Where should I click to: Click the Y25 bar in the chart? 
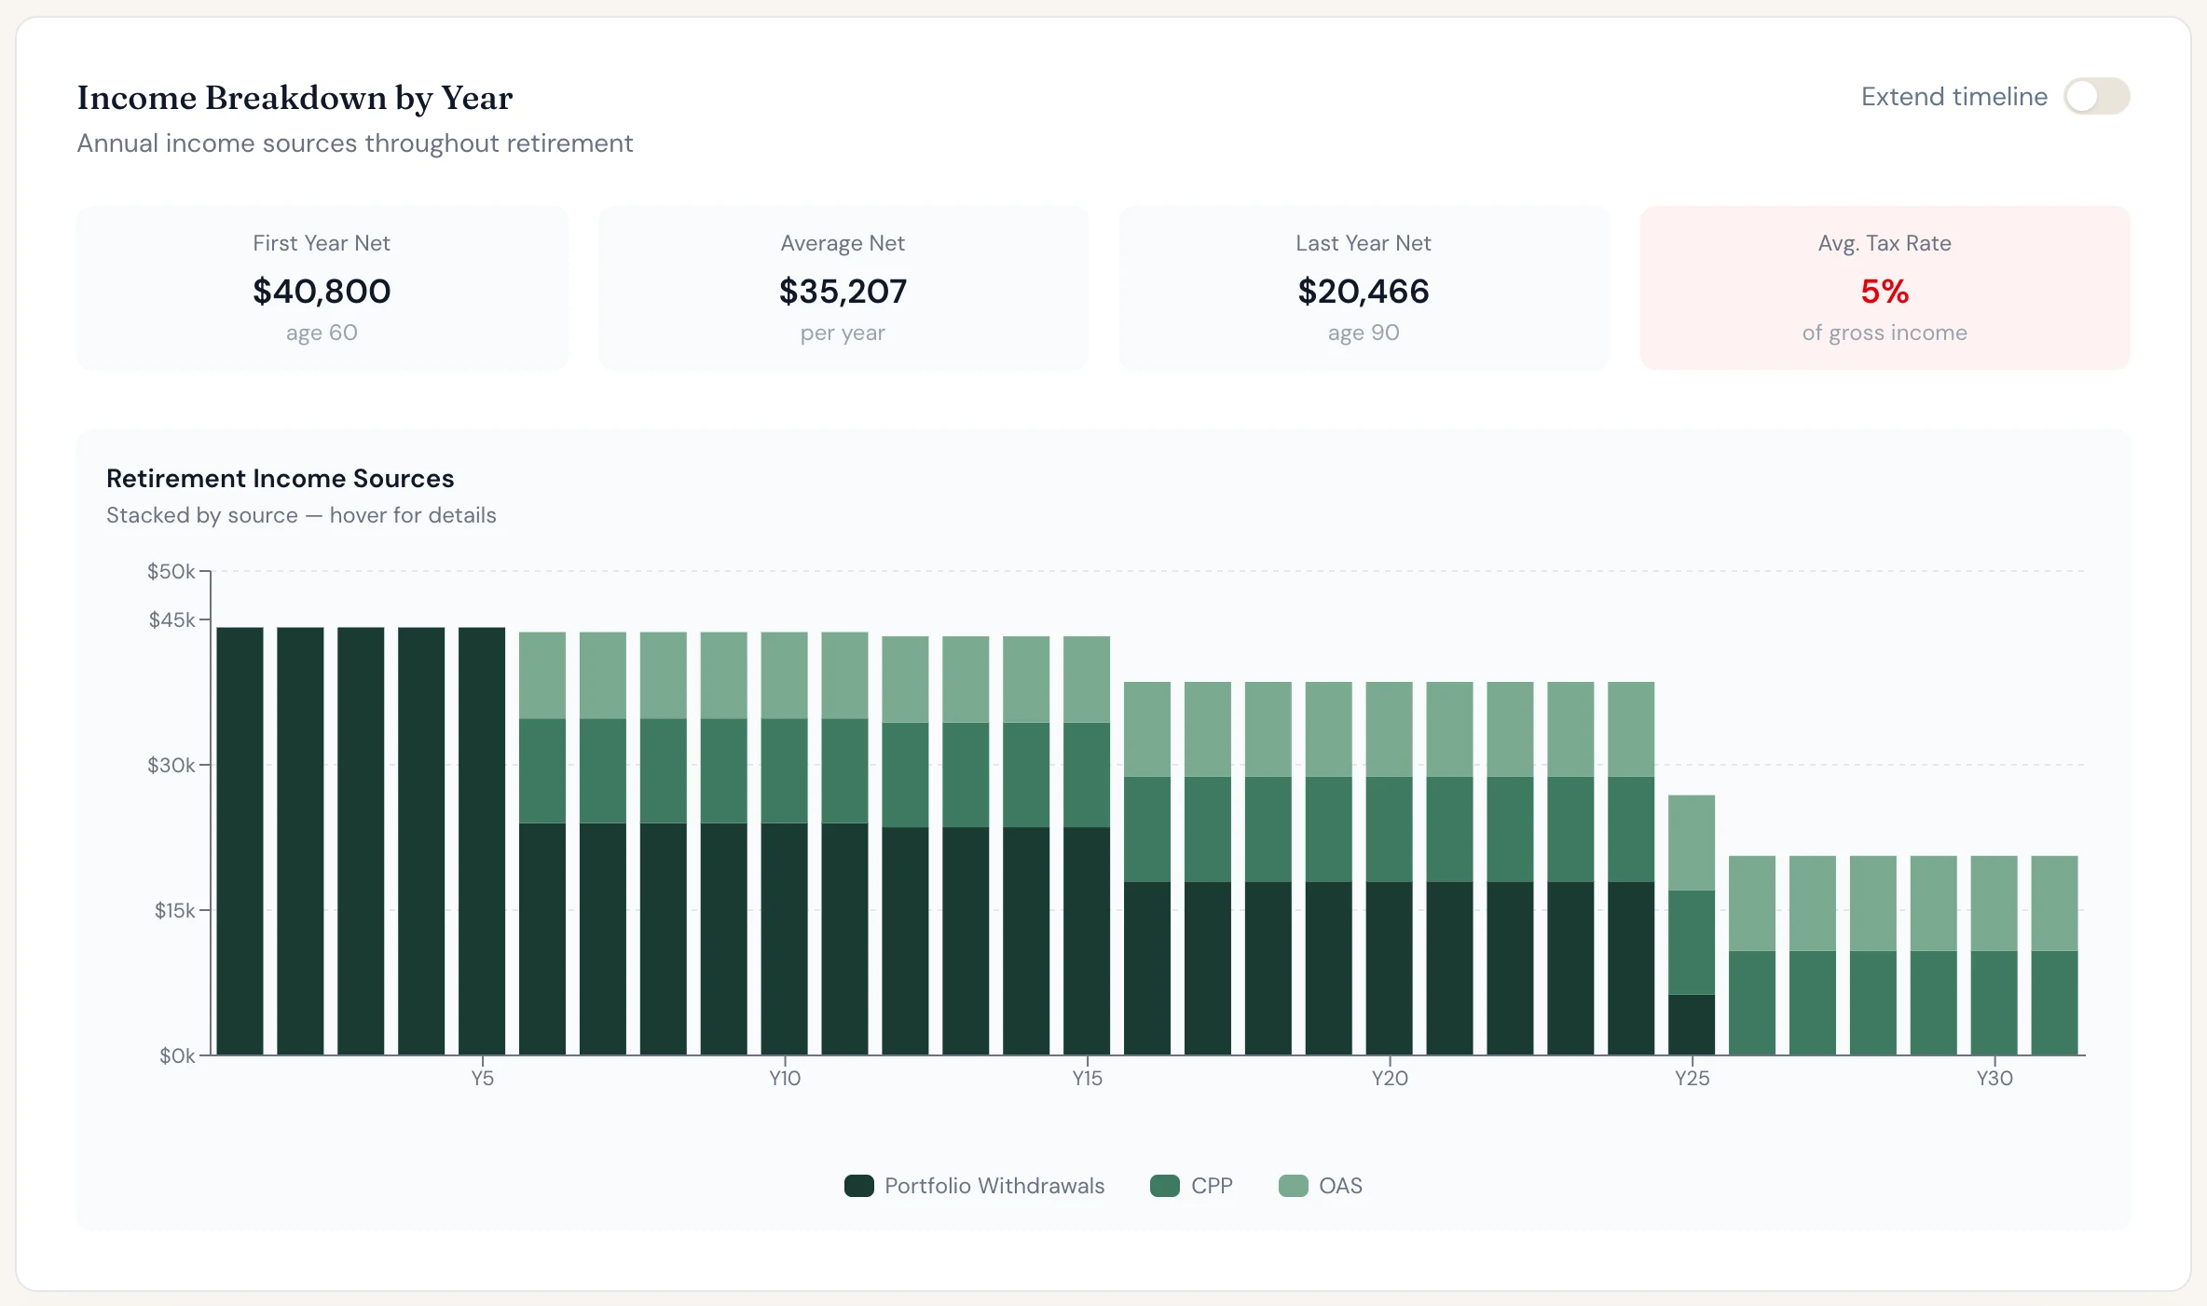pos(1692,925)
